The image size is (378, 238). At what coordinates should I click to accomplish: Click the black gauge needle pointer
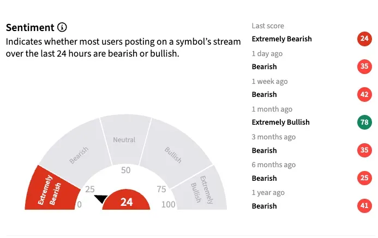coord(100,199)
